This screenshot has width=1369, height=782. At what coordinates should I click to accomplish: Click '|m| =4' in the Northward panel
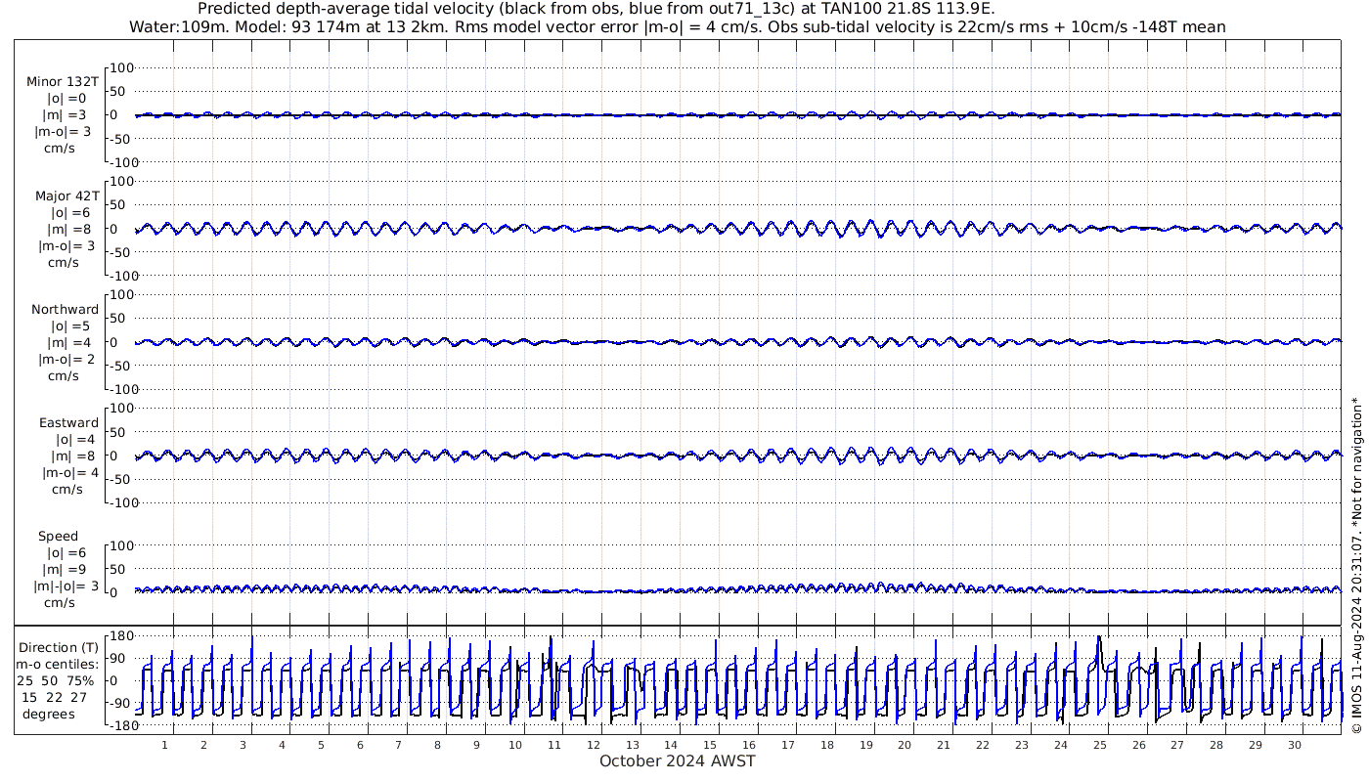pyautogui.click(x=68, y=342)
